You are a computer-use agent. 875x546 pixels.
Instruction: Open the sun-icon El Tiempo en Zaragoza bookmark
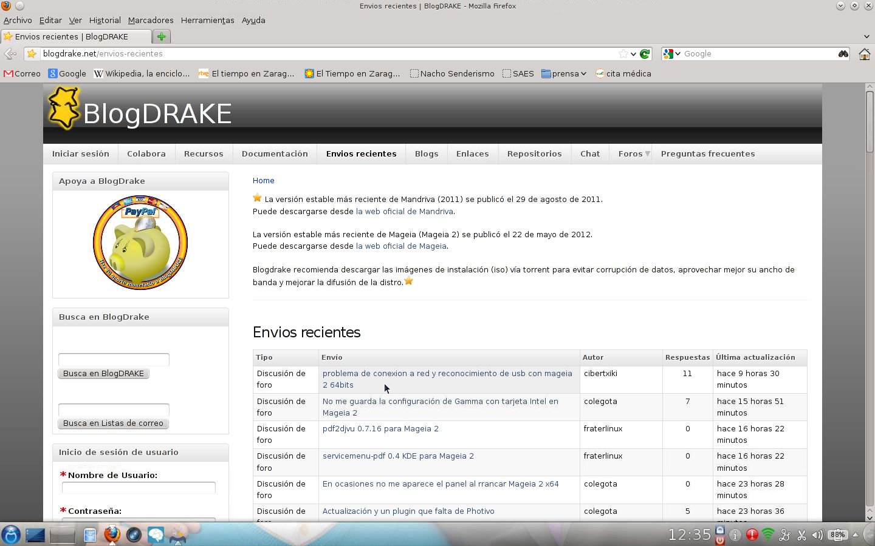pyautogui.click(x=352, y=73)
